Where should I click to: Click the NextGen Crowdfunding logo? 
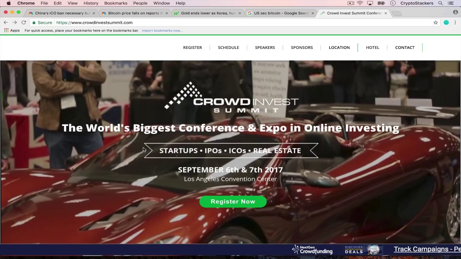[312, 249]
